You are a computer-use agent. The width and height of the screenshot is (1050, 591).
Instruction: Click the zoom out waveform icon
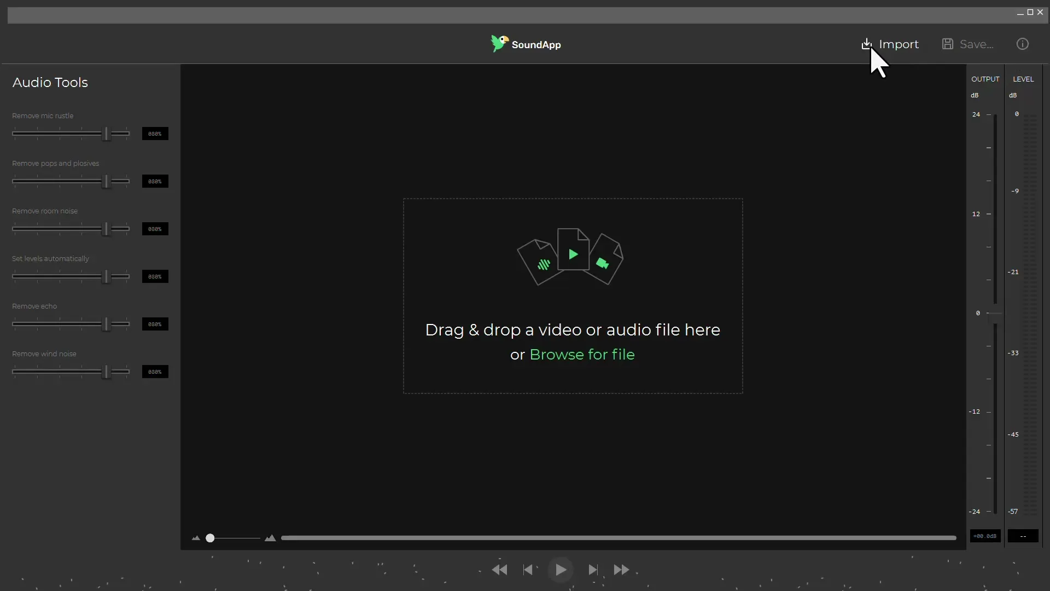[x=196, y=538]
